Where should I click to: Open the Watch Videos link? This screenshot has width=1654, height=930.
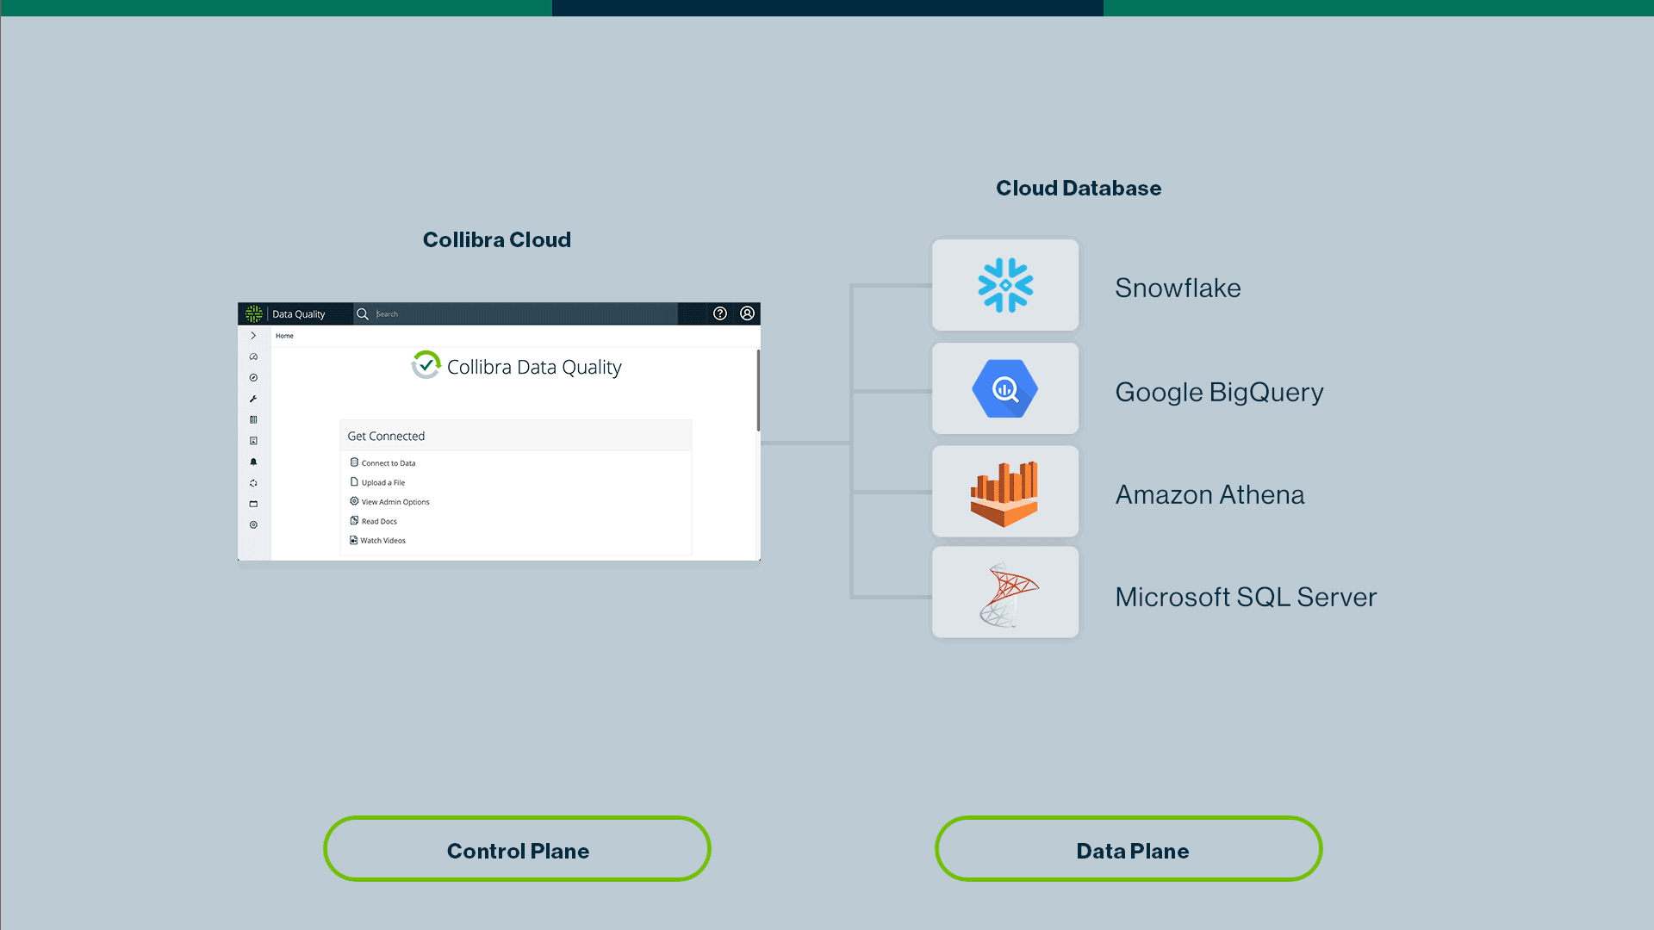click(x=383, y=541)
